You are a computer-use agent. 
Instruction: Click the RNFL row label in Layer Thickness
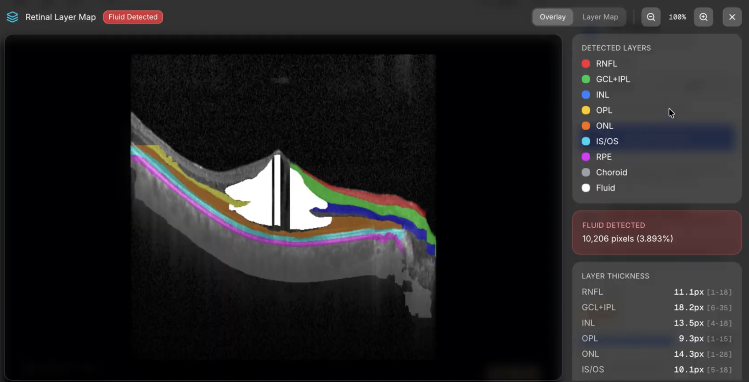[x=592, y=292]
